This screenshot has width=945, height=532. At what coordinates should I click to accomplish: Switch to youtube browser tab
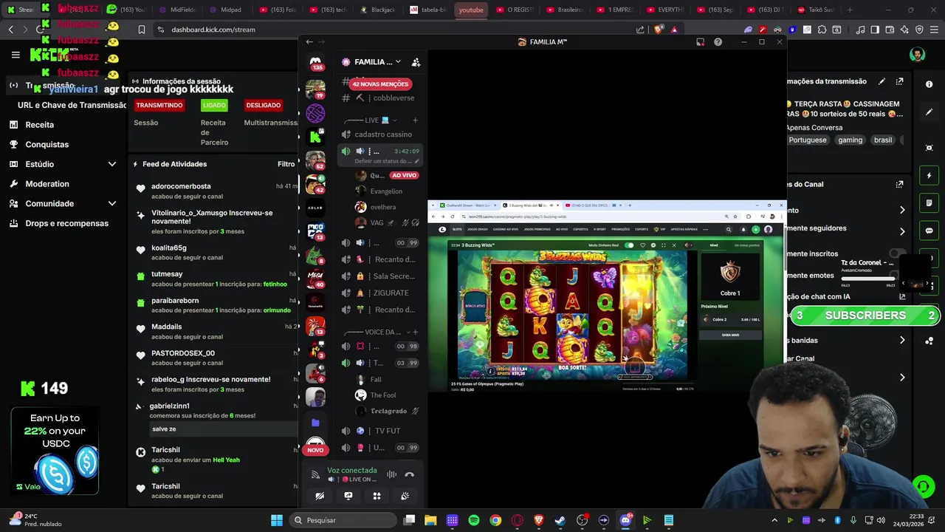[470, 10]
